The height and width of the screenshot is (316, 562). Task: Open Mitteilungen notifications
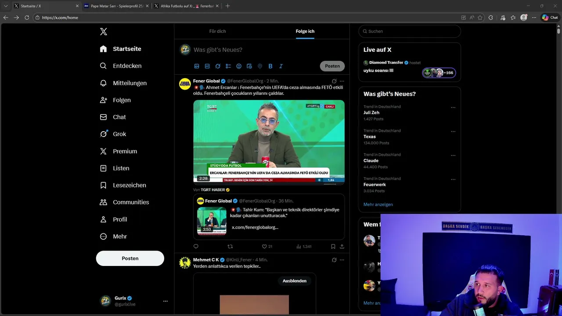coord(123,83)
